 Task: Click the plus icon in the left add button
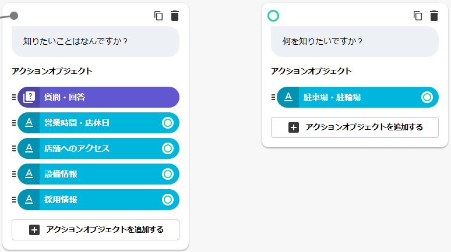(34, 230)
